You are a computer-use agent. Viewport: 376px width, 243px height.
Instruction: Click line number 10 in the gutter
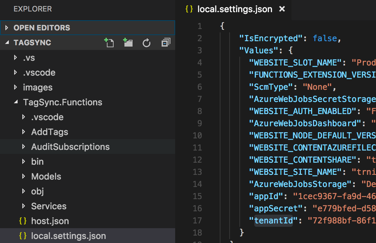tap(197, 135)
